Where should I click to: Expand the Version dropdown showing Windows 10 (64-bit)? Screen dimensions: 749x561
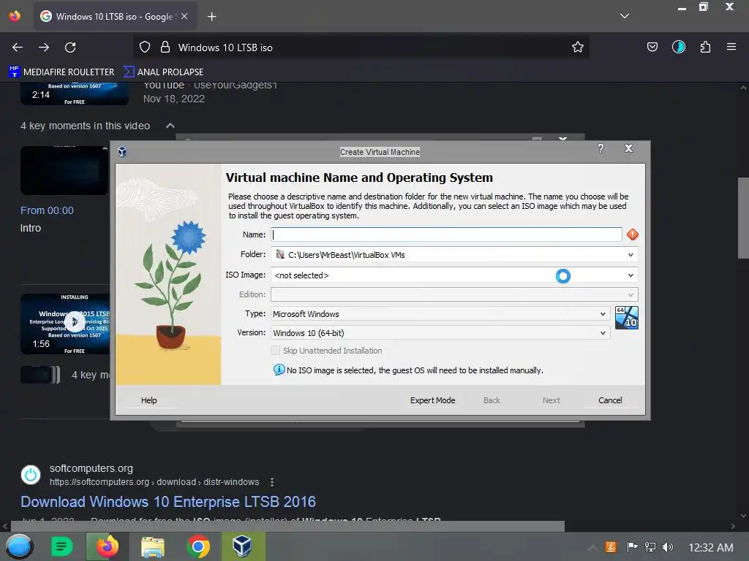[603, 333]
